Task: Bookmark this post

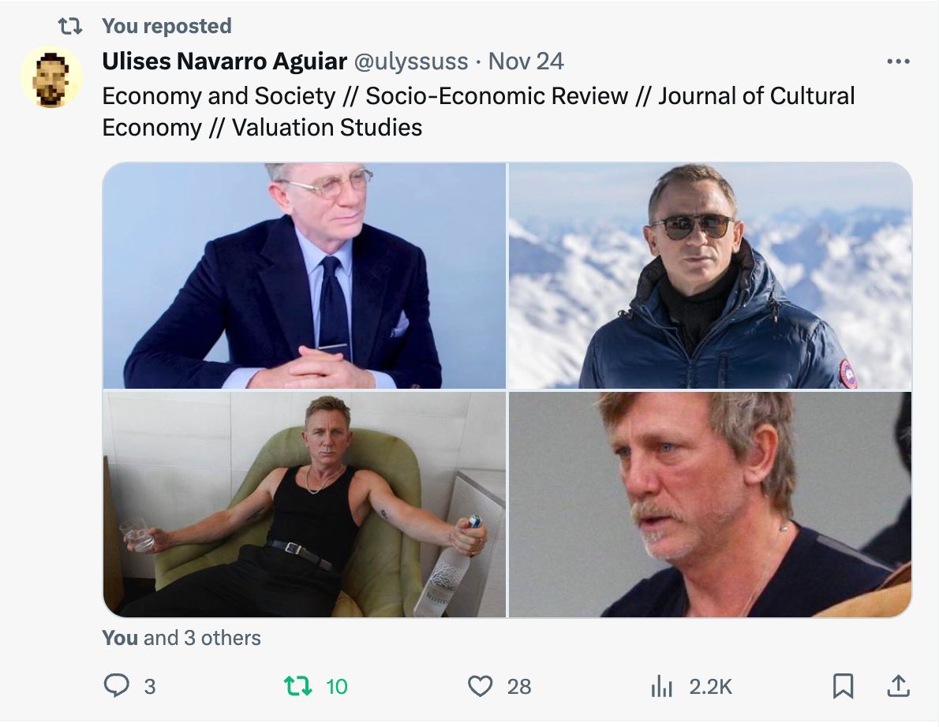Action: click(843, 687)
